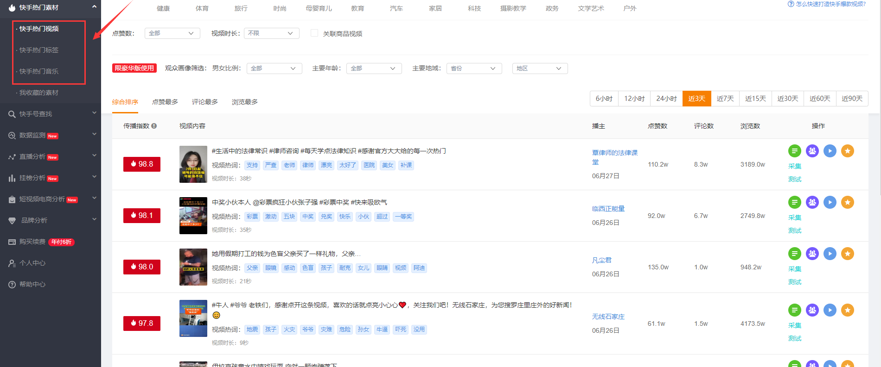Click the 购买续费 card icon
881x367 pixels.
point(12,242)
